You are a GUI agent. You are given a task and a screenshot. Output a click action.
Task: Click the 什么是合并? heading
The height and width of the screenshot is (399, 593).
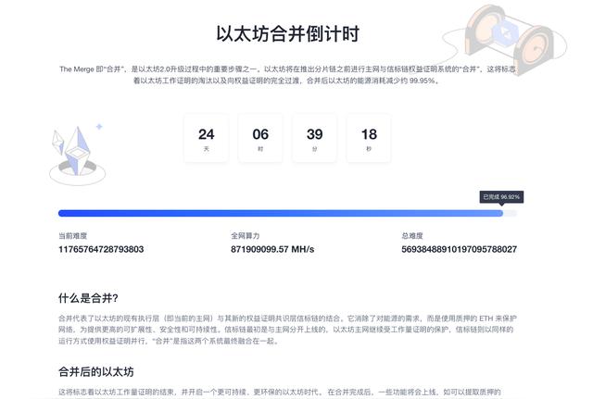pos(88,298)
